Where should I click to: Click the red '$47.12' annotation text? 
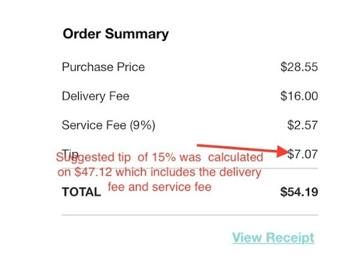93,172
